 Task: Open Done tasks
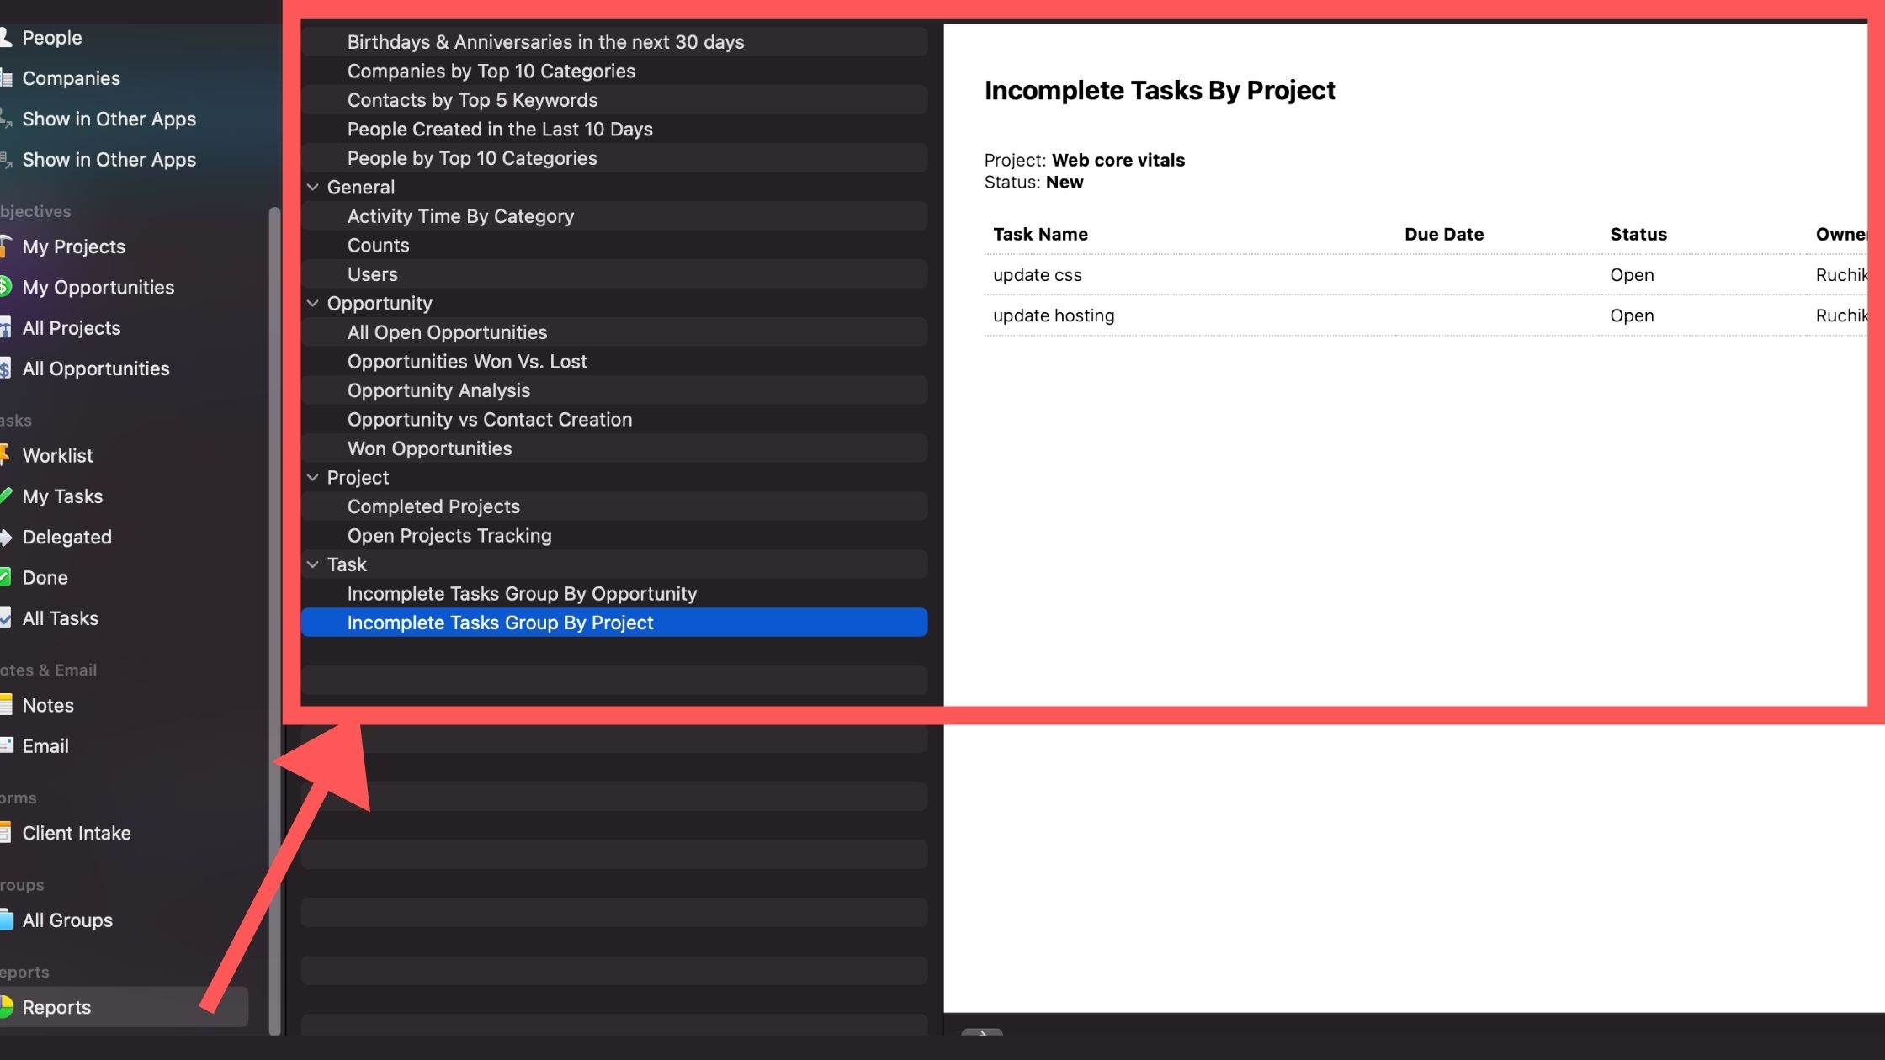[x=45, y=578]
